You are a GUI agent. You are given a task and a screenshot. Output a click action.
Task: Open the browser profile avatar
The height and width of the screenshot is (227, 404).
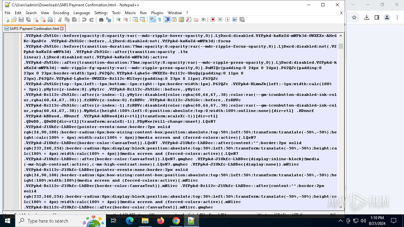[387, 17]
